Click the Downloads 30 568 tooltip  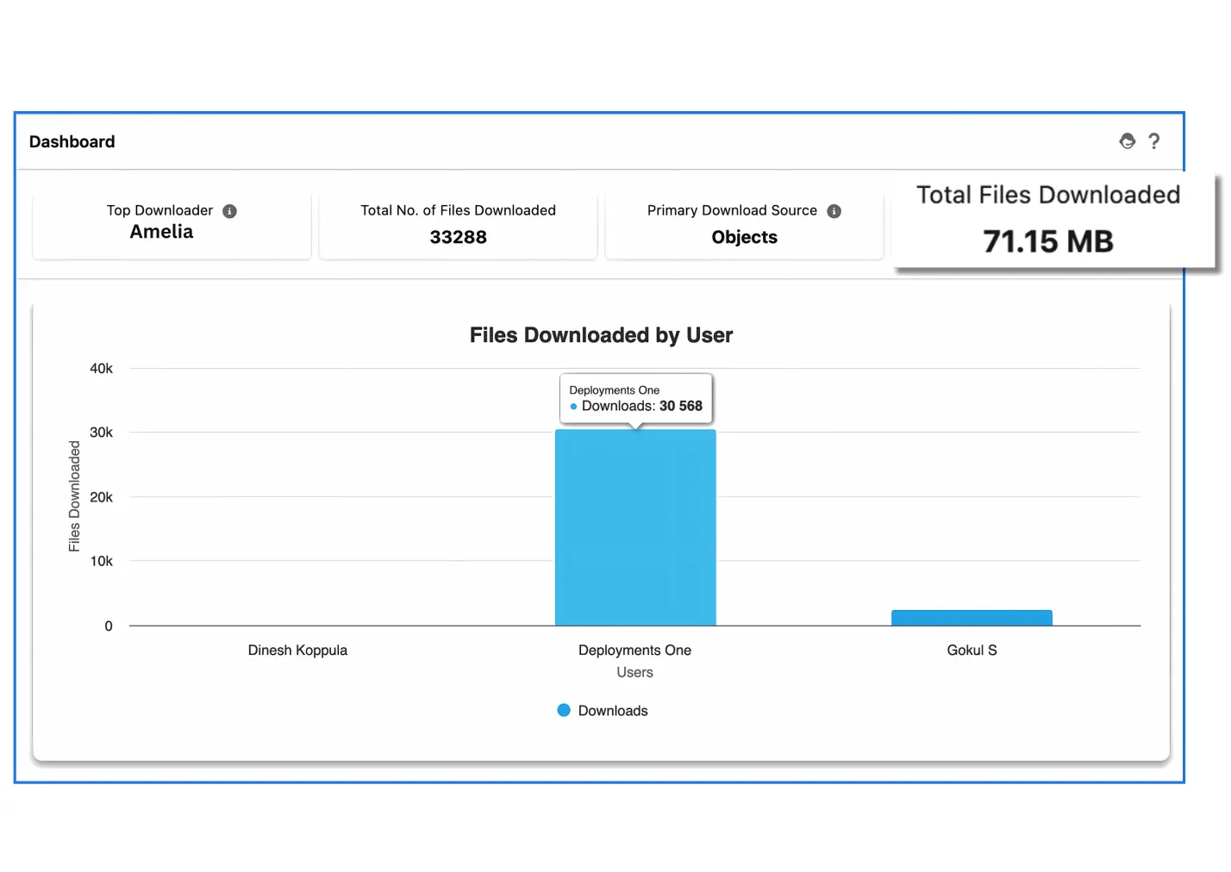[636, 399]
